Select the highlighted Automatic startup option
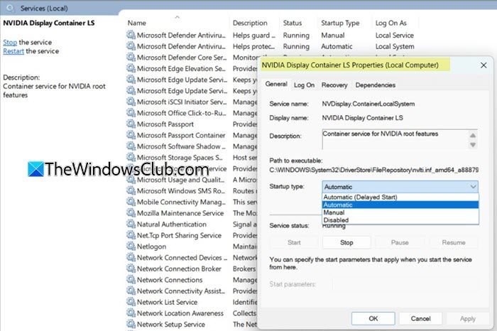Image resolution: width=497 pixels, height=331 pixels. pyautogui.click(x=400, y=205)
